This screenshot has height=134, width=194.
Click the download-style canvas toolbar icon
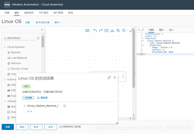pos(112,30)
